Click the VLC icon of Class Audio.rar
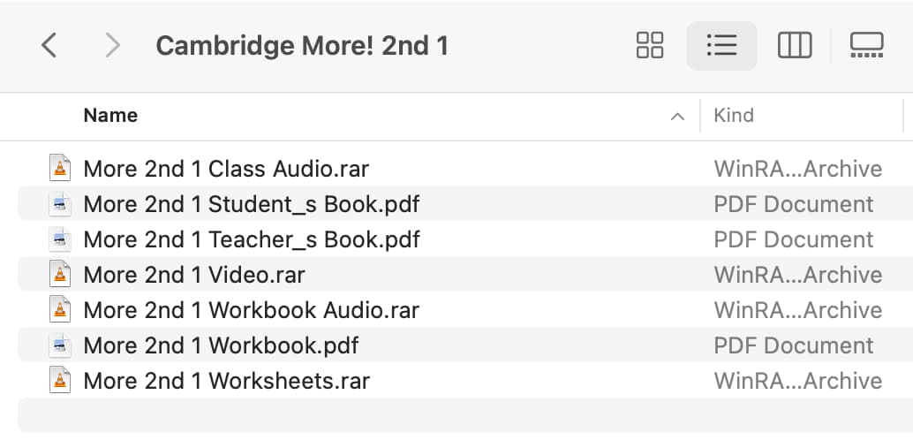The image size is (913, 440). (60, 169)
